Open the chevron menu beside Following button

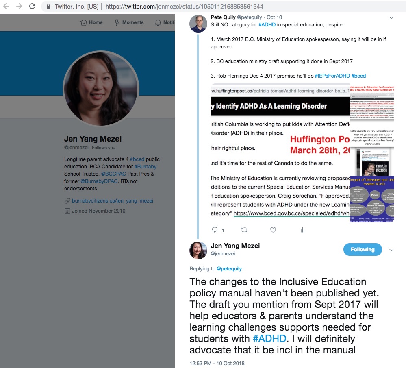(x=391, y=250)
